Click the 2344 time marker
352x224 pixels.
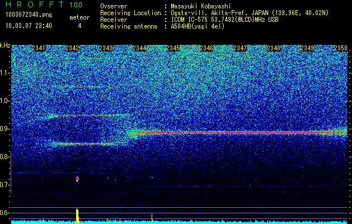(139, 48)
